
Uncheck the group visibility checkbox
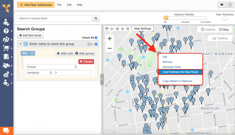[96, 44]
